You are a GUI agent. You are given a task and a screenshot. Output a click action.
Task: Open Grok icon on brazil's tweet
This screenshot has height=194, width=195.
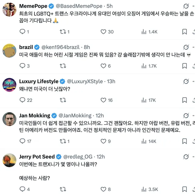click(186, 47)
